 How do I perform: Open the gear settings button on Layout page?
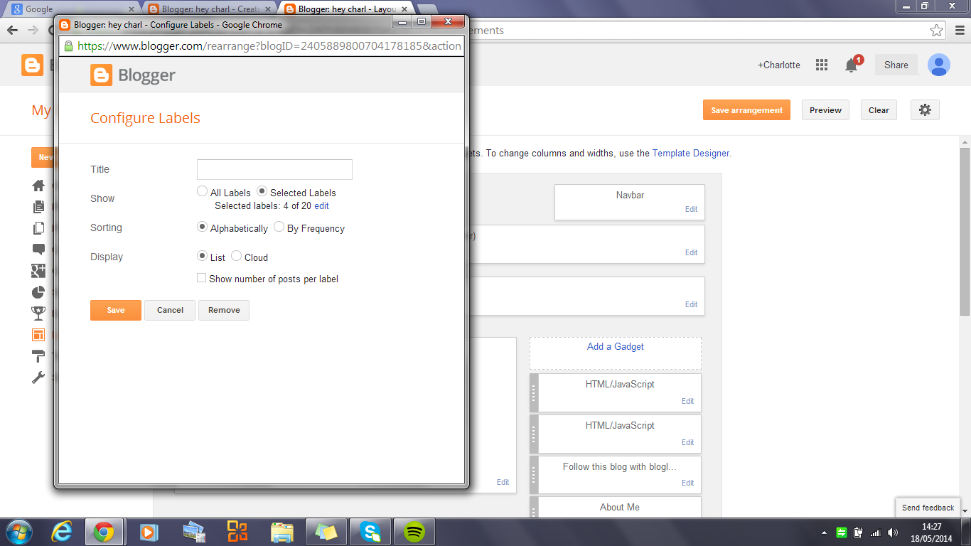(925, 110)
